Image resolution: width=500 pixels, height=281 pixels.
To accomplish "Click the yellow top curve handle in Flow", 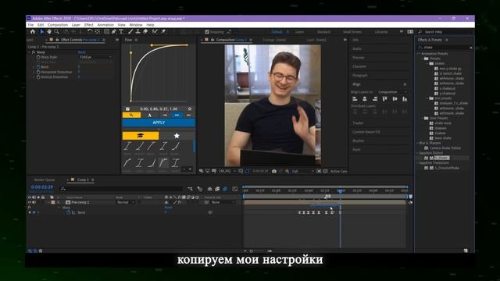I will (152, 45).
